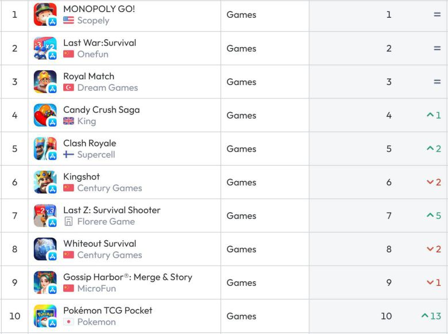The width and height of the screenshot is (448, 334).
Task: Open the Supercell publisher link
Action: (x=96, y=155)
